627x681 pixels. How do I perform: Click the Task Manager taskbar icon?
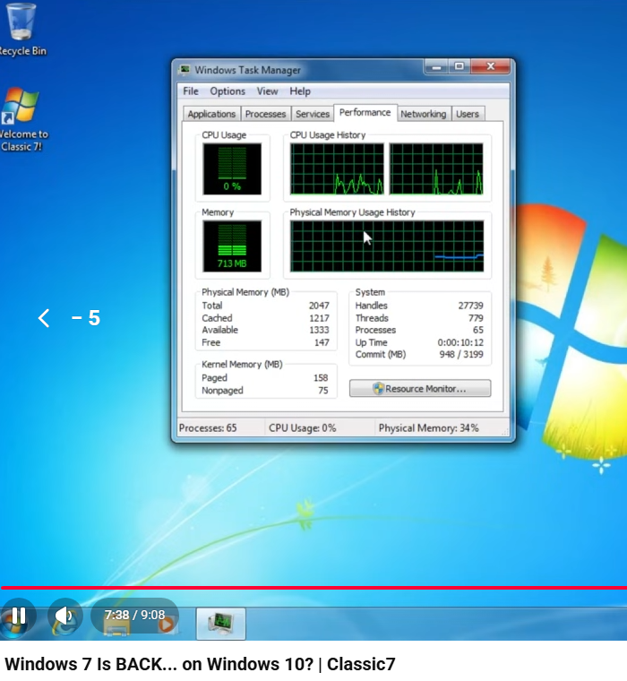click(220, 623)
